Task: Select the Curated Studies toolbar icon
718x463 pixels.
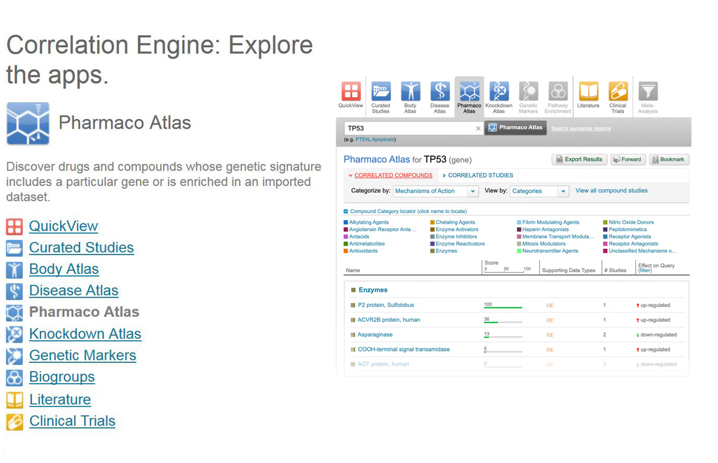Action: click(380, 92)
